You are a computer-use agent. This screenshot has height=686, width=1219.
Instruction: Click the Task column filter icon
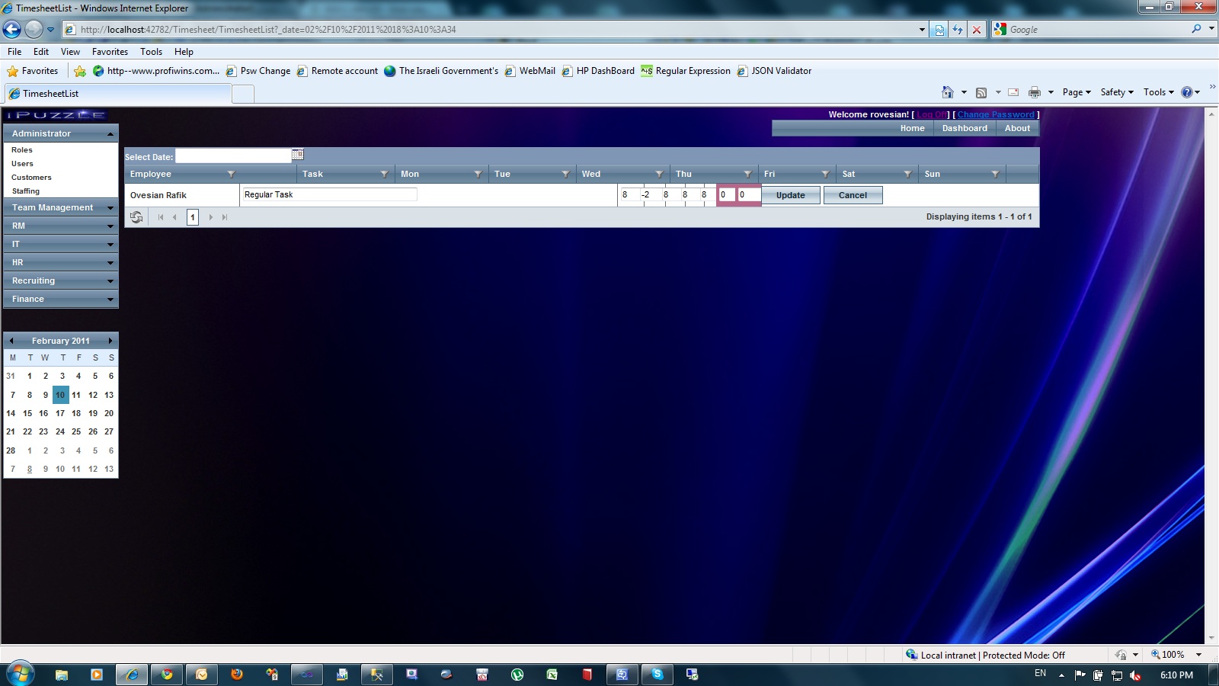(384, 175)
